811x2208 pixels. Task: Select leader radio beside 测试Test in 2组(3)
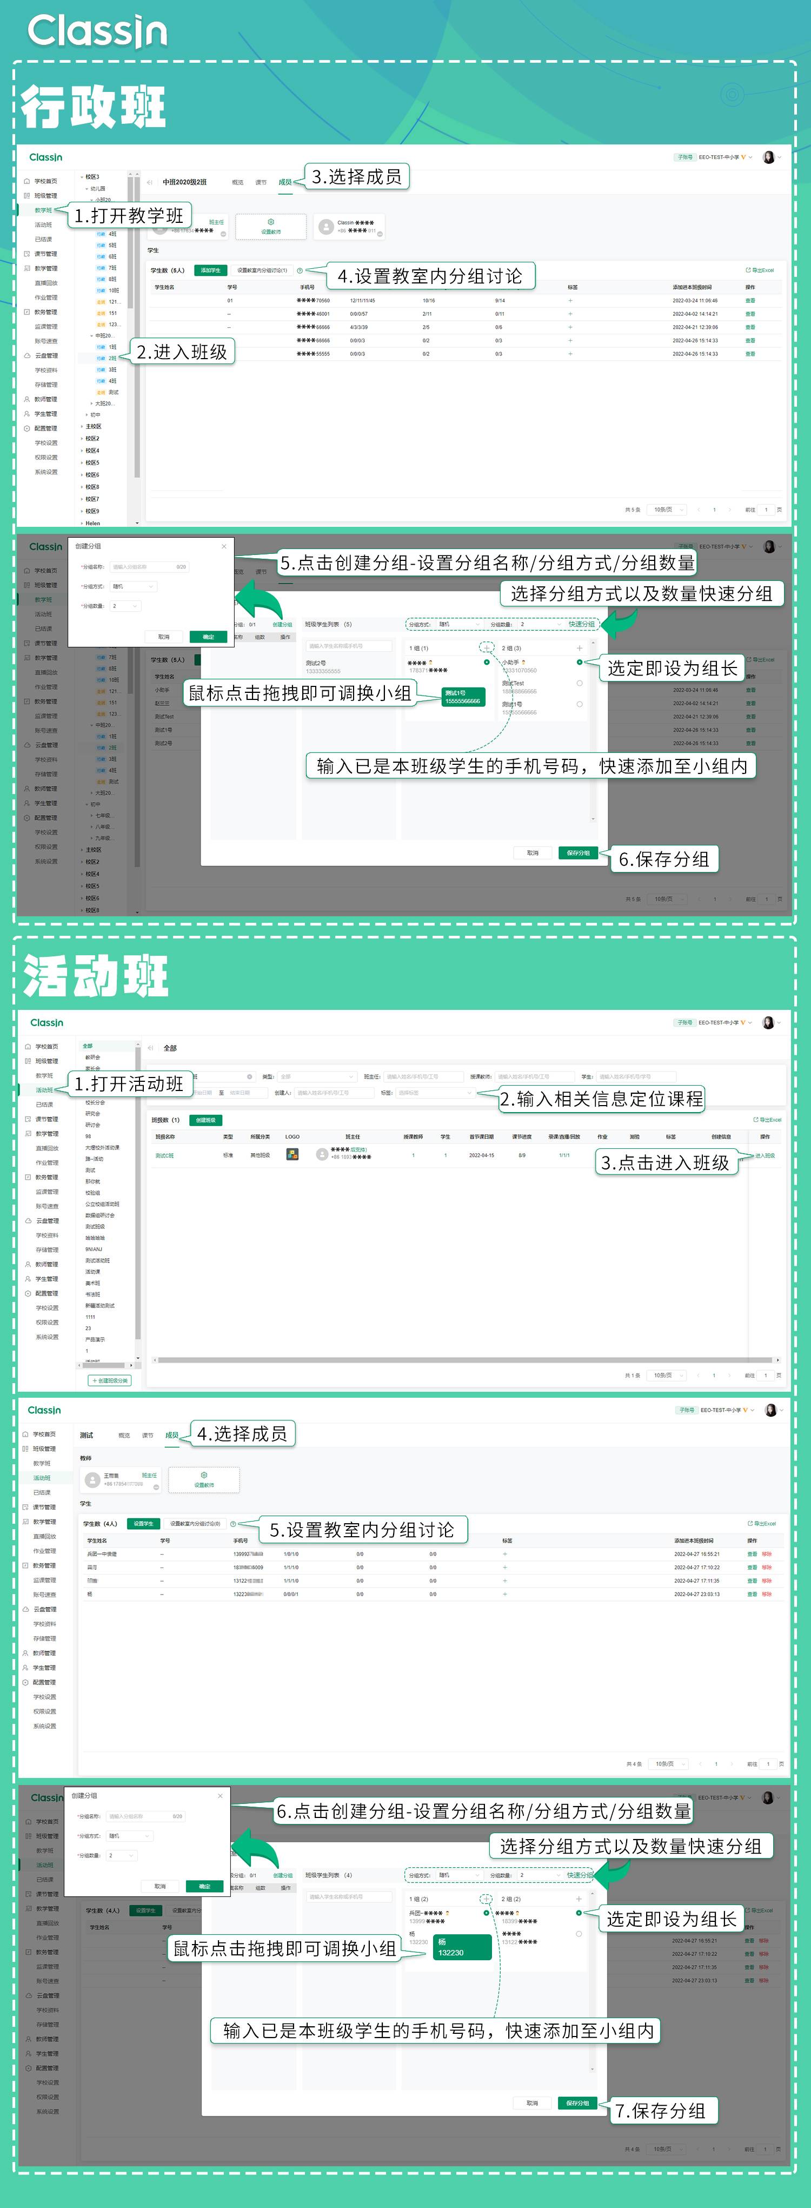click(x=580, y=683)
